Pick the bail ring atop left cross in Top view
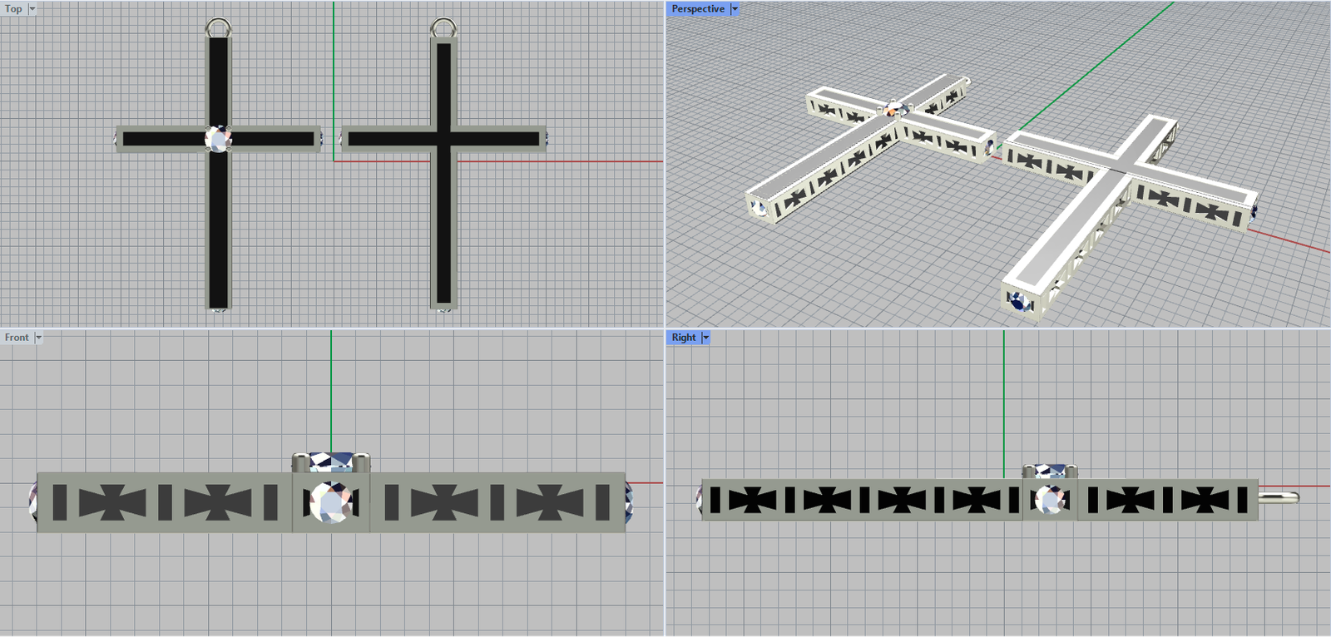The image size is (1331, 642). click(218, 25)
